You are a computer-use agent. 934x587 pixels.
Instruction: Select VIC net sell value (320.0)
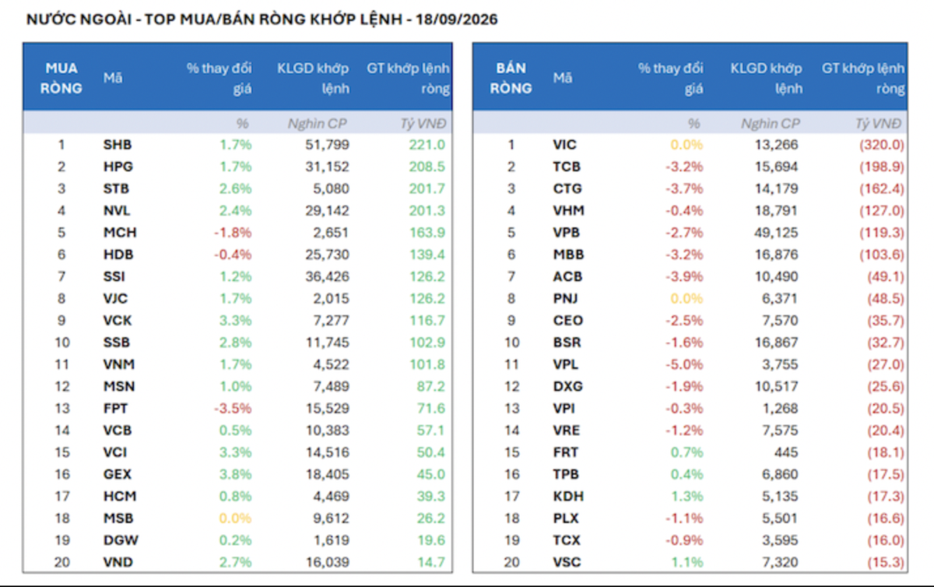881,145
